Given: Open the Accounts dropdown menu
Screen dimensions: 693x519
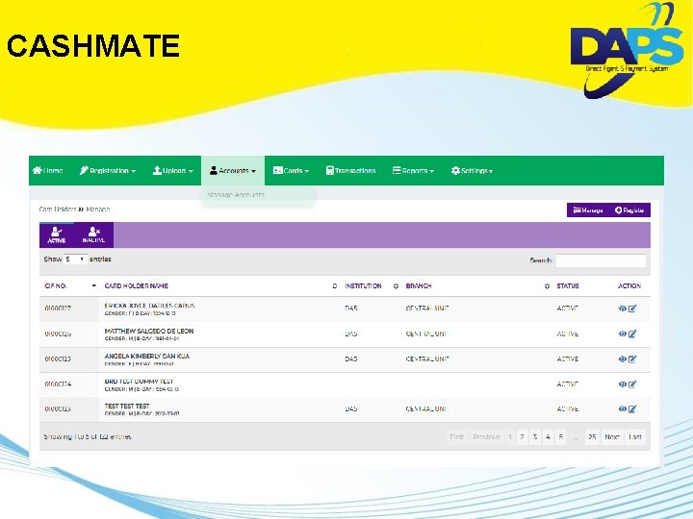Looking at the screenshot, I should (x=233, y=171).
